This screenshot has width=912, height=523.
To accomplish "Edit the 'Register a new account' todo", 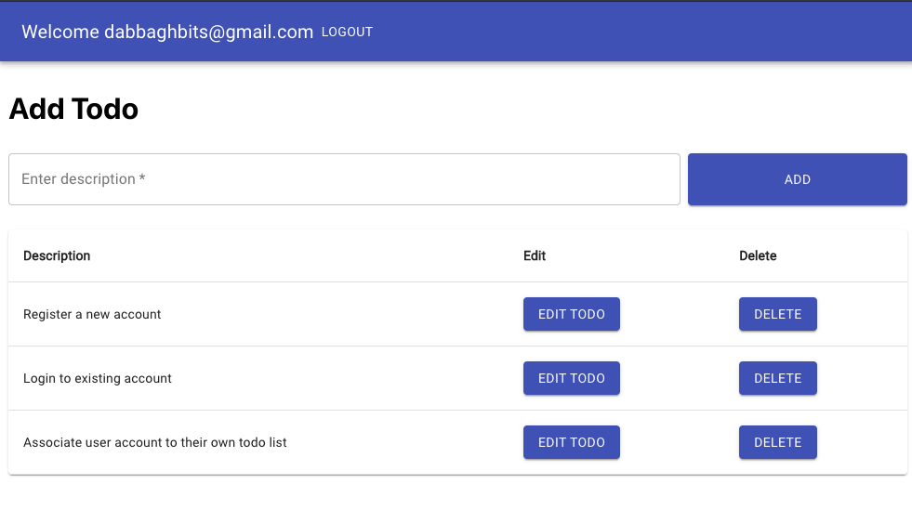I will 571,314.
